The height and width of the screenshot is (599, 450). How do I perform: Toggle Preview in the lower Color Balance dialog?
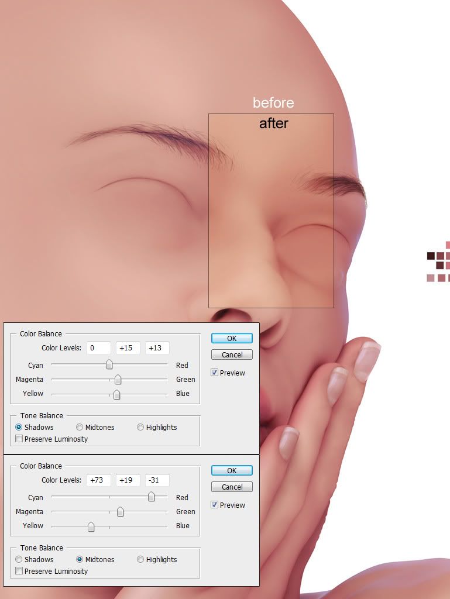tap(215, 505)
